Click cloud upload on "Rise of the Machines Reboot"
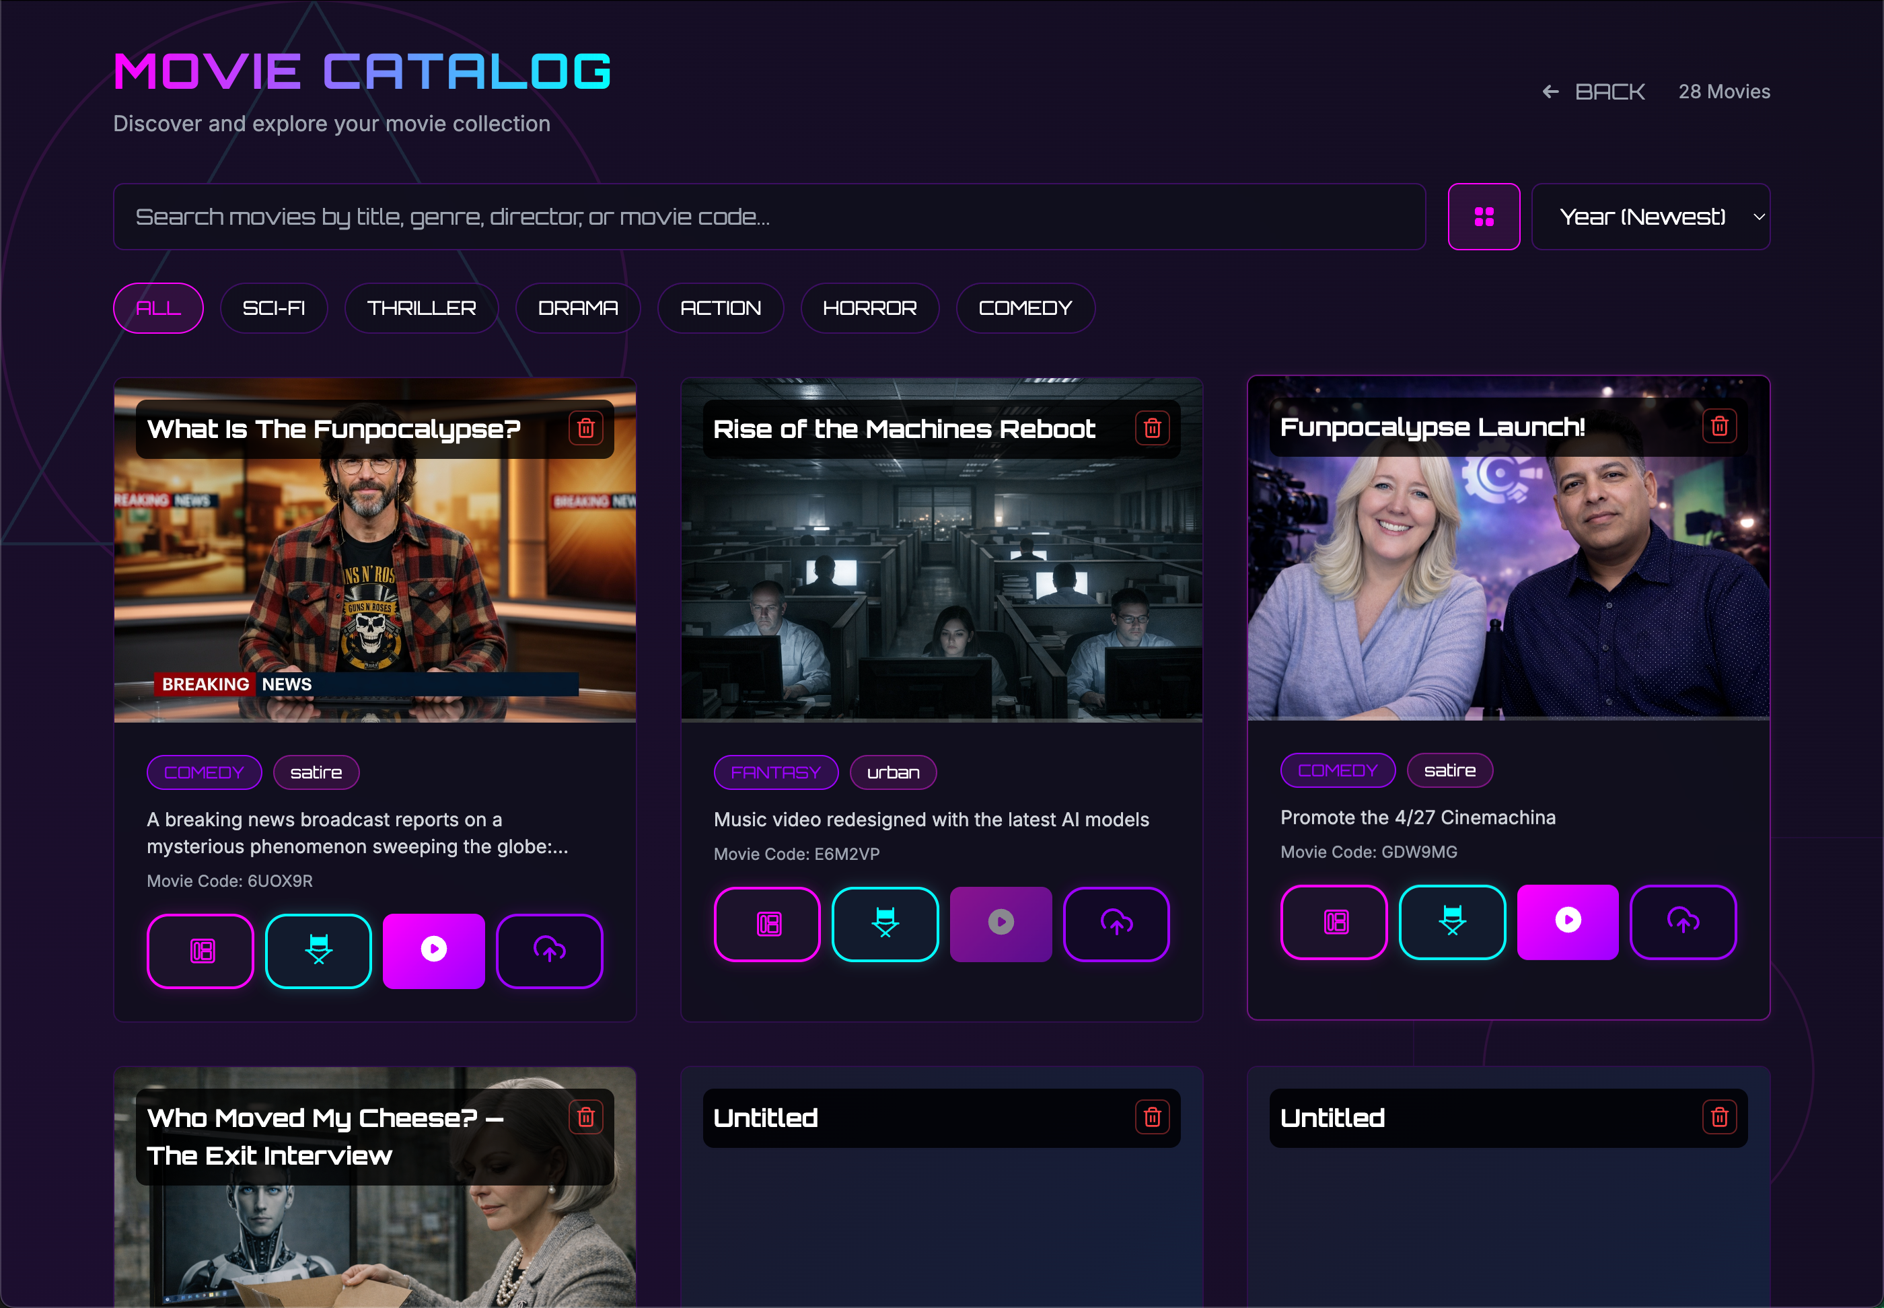Viewport: 1884px width, 1308px height. pyautogui.click(x=1117, y=924)
